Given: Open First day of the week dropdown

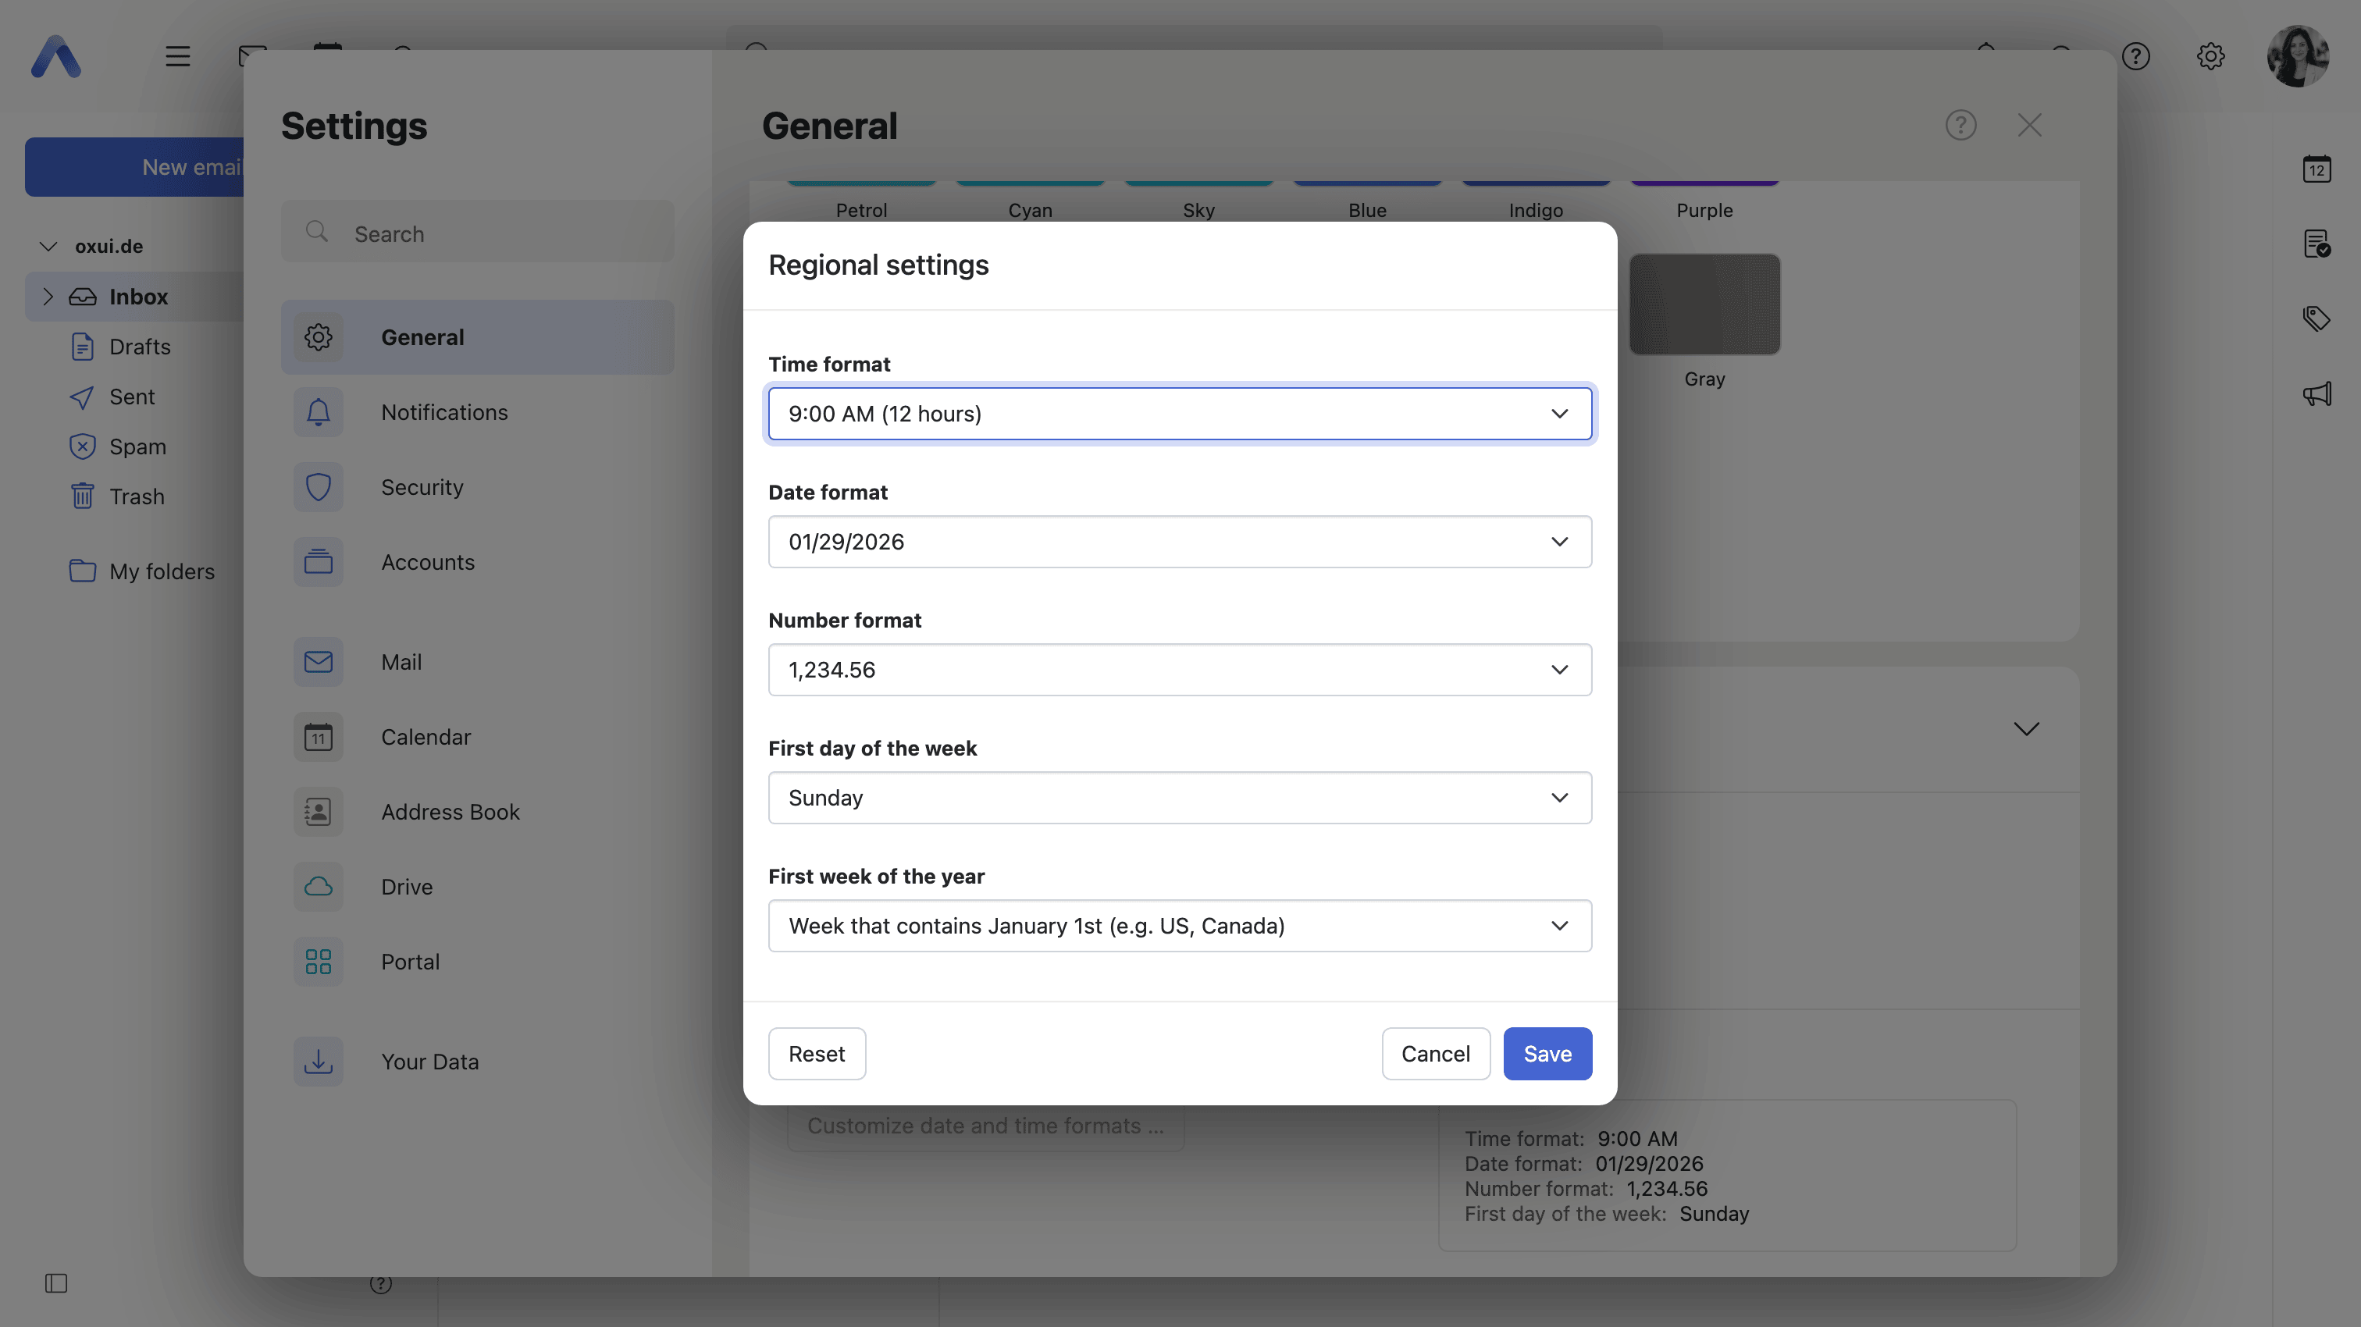Looking at the screenshot, I should click(x=1180, y=797).
